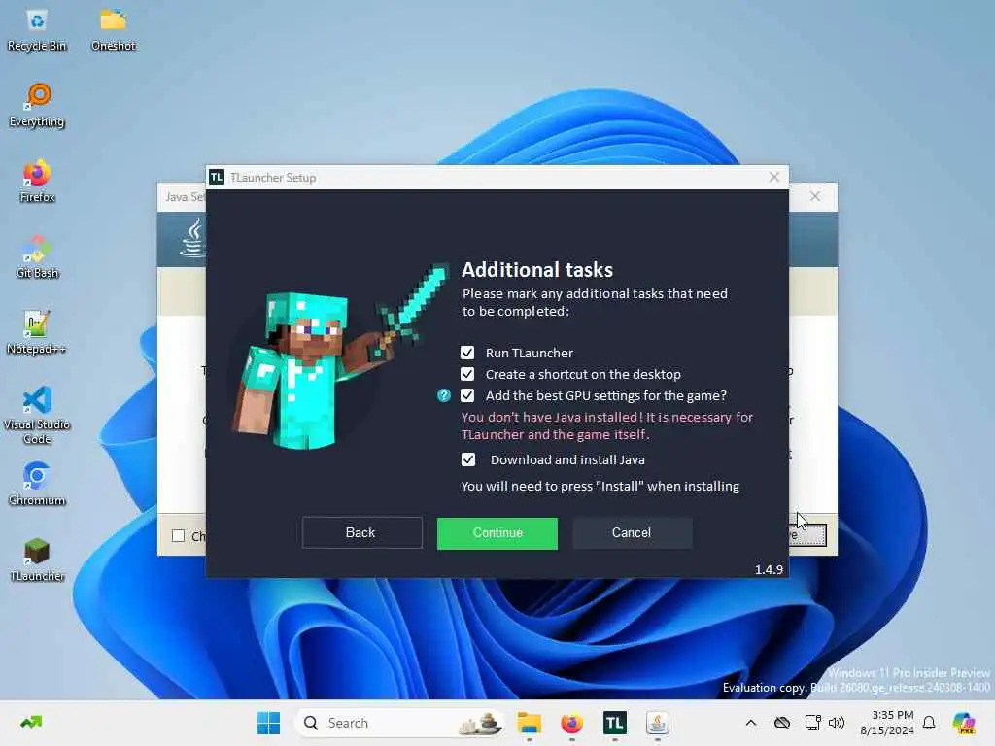Viewport: 995px width, 746px height.
Task: Click the Java coffee cup logo
Action: [193, 238]
